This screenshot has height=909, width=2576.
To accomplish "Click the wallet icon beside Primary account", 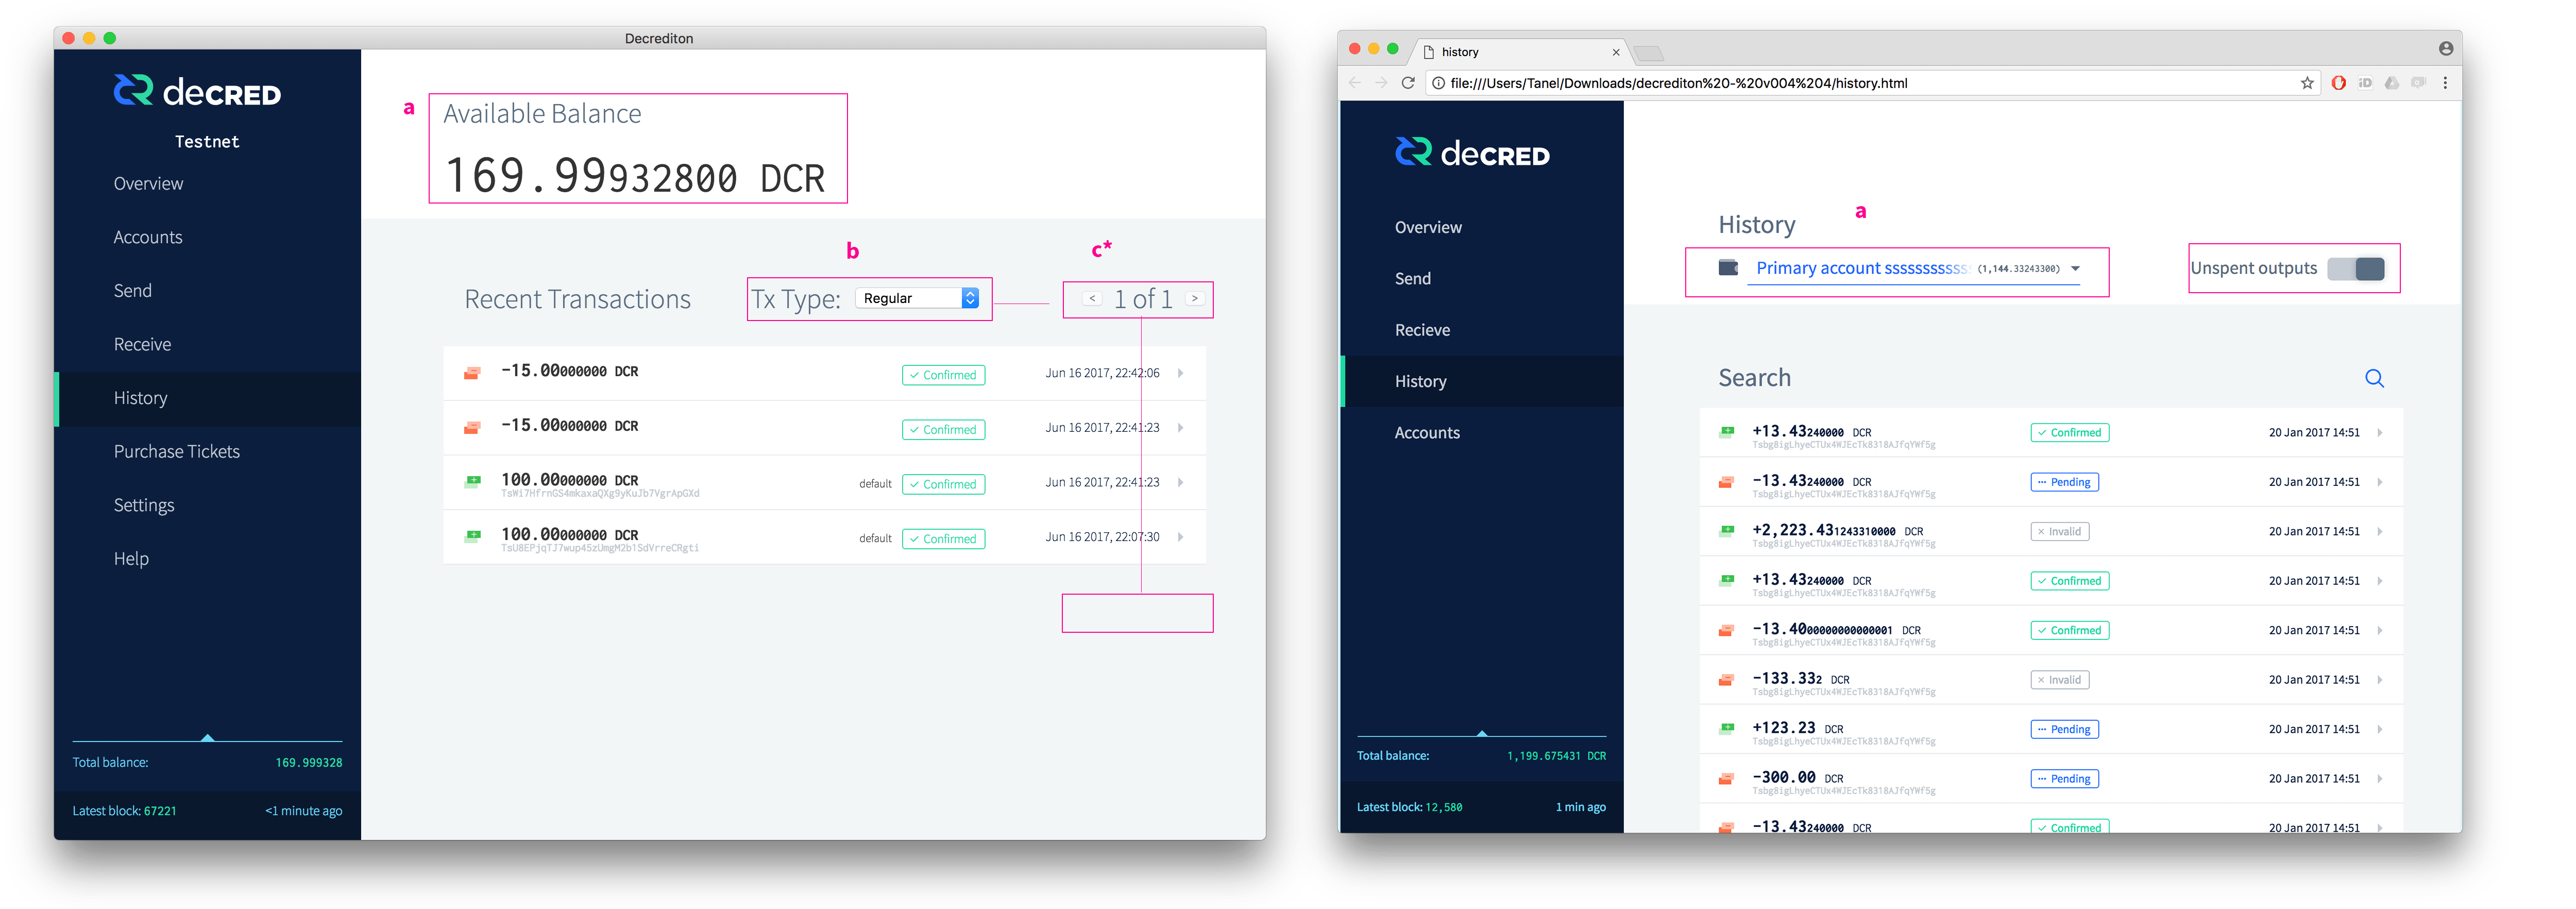I will tap(1727, 267).
